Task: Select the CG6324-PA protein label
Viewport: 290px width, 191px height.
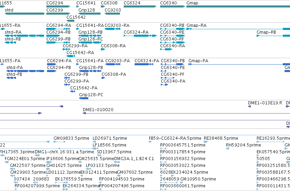Action: click(147, 60)
